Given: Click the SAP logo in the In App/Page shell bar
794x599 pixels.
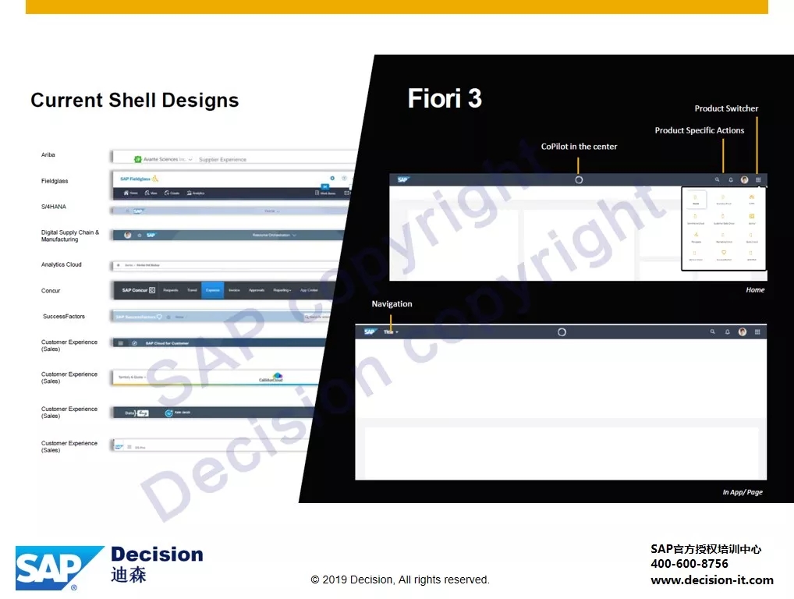Looking at the screenshot, I should click(x=370, y=331).
